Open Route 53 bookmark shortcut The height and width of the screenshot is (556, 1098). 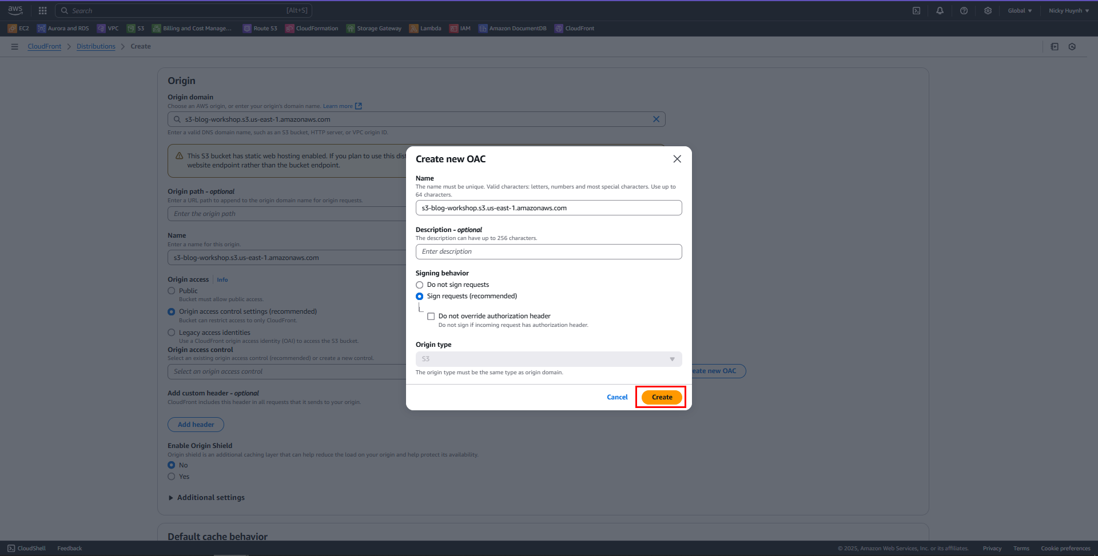click(x=260, y=28)
